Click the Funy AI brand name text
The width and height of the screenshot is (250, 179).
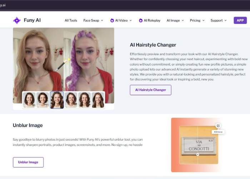pyautogui.click(x=32, y=20)
